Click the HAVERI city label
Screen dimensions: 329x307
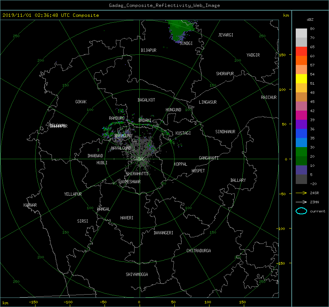(x=127, y=218)
